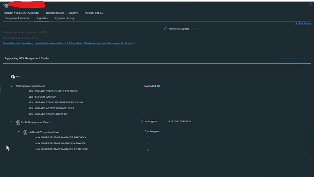The height and width of the screenshot is (177, 314).
Task: Click the mgmtroot.local hostname label
Action: coord(44,132)
